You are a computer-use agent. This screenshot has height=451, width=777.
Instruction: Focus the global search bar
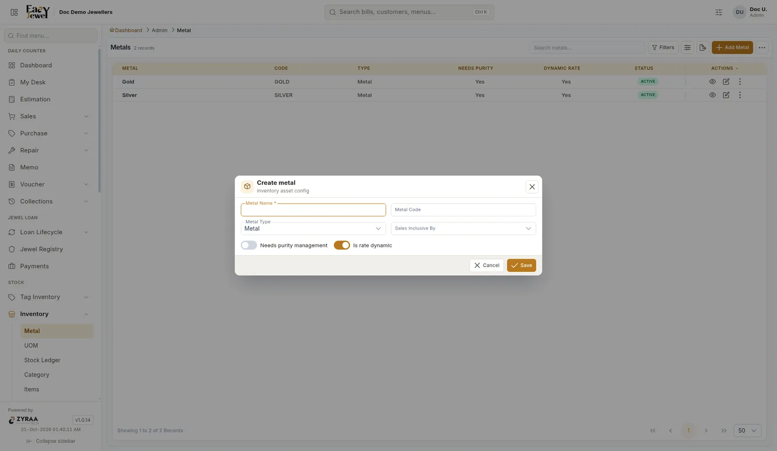point(409,12)
